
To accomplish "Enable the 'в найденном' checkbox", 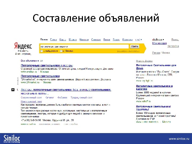I will (42, 51).
